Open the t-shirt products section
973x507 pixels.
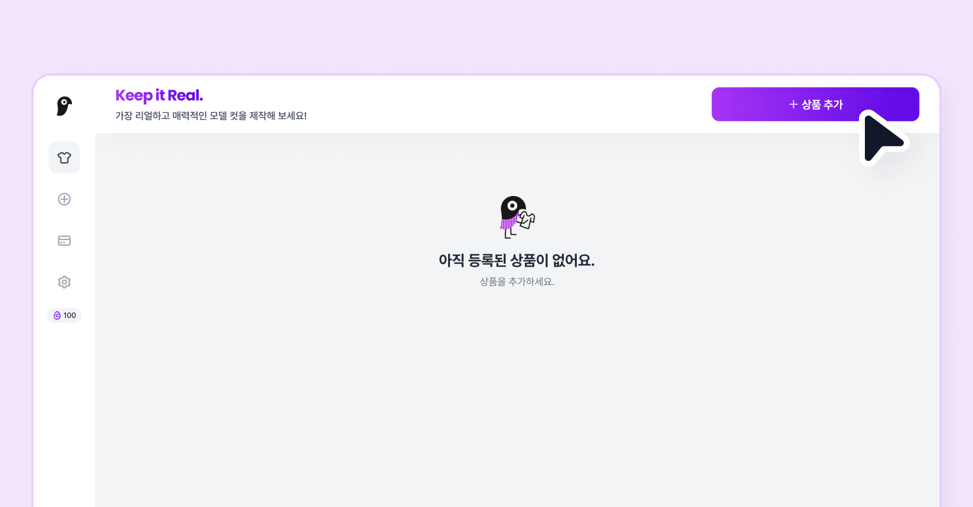[x=64, y=158]
